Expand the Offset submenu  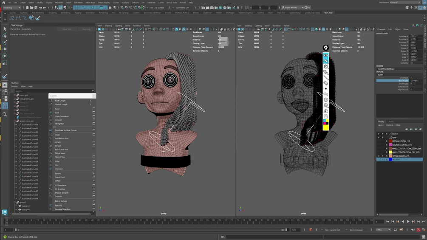coord(94,181)
